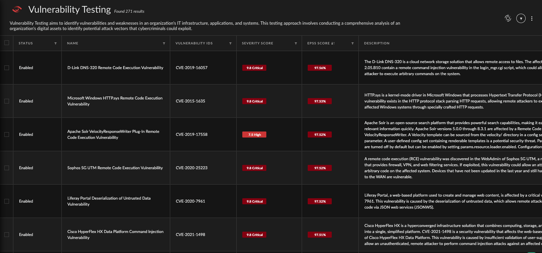
Task: Select the Sophos SG UTM row checkbox
Action: pyautogui.click(x=7, y=168)
